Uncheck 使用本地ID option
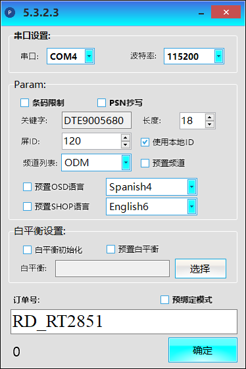Viewport: 246px width, 369px height. 145,142
